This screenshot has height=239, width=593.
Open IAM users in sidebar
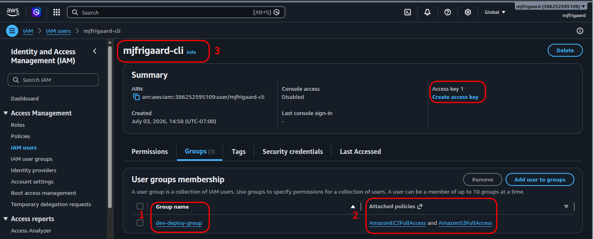click(x=24, y=147)
